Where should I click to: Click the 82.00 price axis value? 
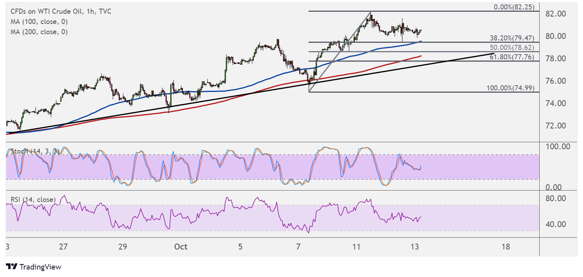556,14
